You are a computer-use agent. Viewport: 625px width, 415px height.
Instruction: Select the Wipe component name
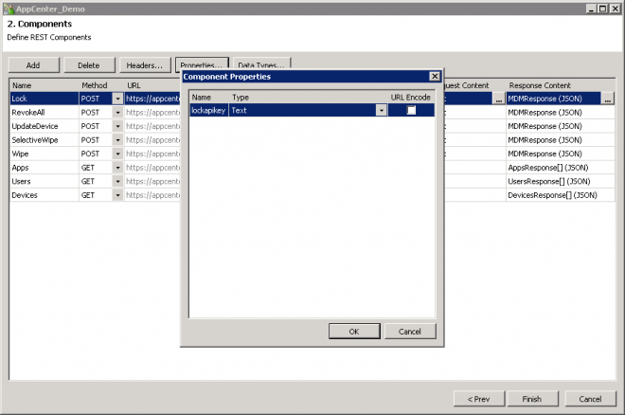(45, 153)
